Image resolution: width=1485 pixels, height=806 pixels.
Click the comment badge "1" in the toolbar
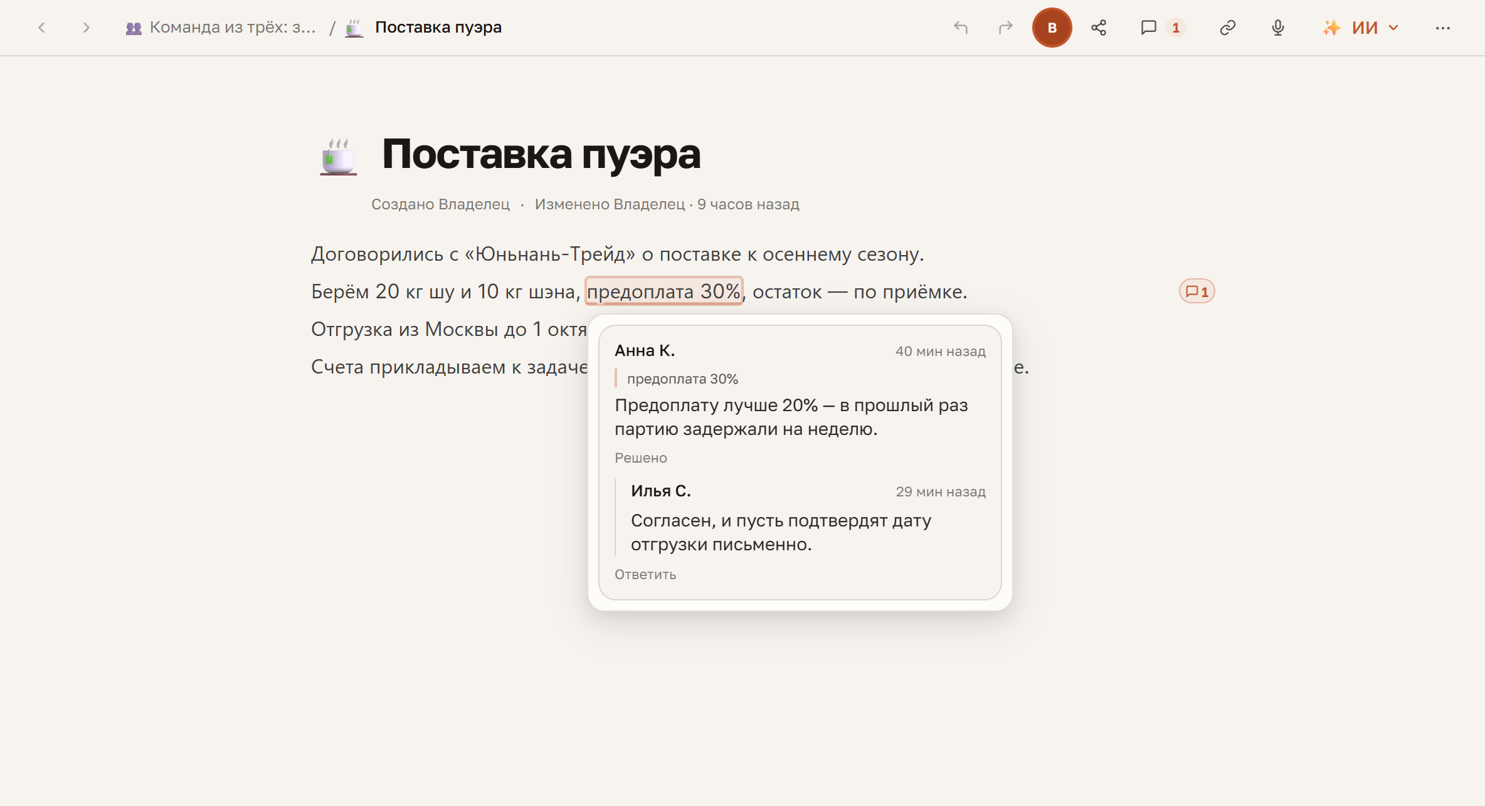pyautogui.click(x=1176, y=28)
